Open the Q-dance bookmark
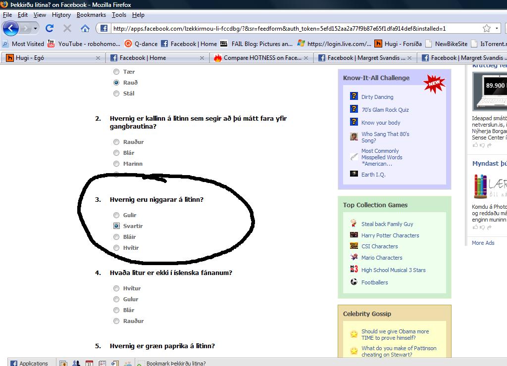Image resolution: width=507 pixels, height=366 pixels. pos(141,44)
